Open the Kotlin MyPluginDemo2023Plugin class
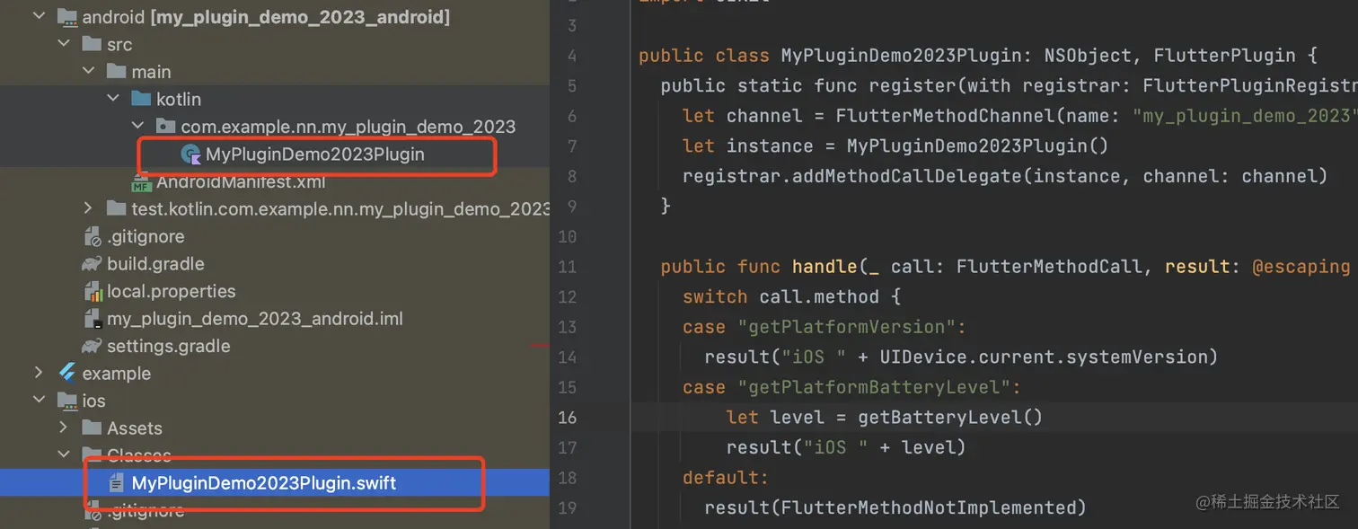The width and height of the screenshot is (1358, 529). [x=315, y=154]
